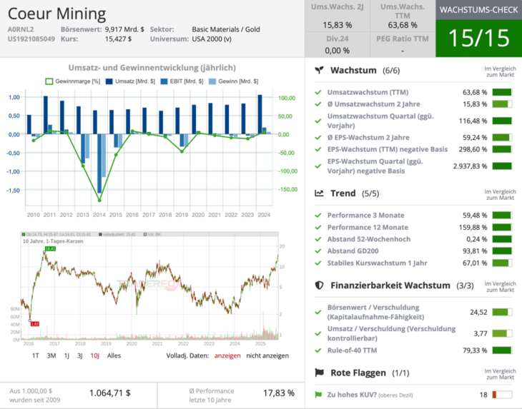The width and height of the screenshot is (522, 409).
Task: Click the checkmark next to Stabiles Kurswachstum 1 Jahr
Action: pyautogui.click(x=318, y=263)
